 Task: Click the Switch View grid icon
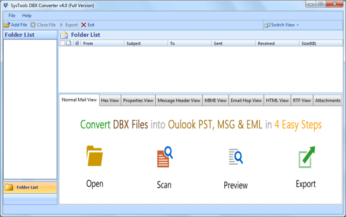267,25
